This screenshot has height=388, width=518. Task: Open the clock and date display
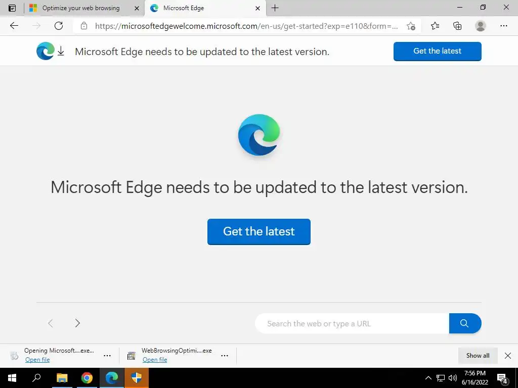click(475, 378)
